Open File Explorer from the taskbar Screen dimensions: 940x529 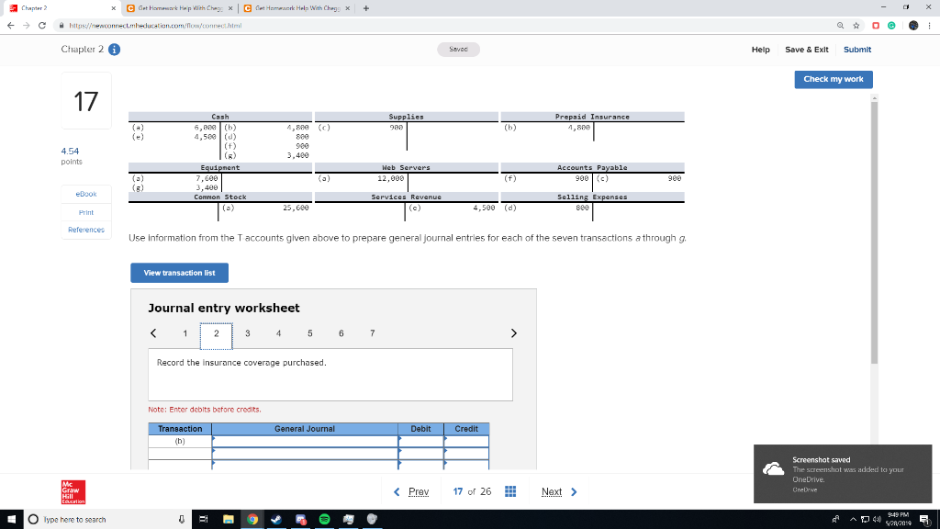point(229,519)
